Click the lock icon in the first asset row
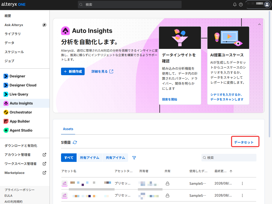This screenshot has width=272, height=204. (168, 183)
